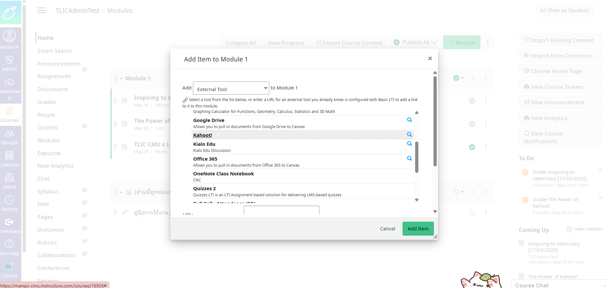Click the magnifier icon next to Kahoot!

[x=409, y=135]
